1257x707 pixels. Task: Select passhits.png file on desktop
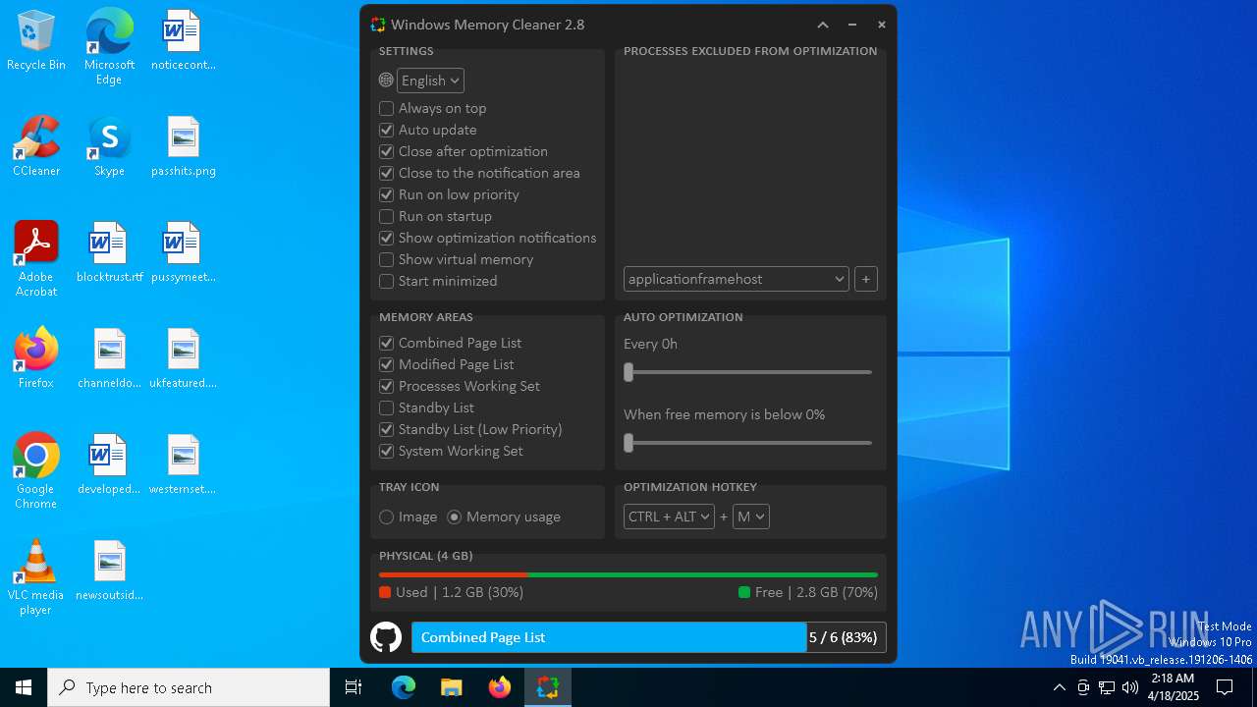pyautogui.click(x=184, y=146)
